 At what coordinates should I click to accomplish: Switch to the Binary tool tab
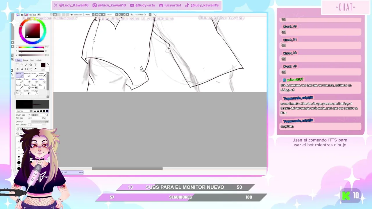(25, 60)
